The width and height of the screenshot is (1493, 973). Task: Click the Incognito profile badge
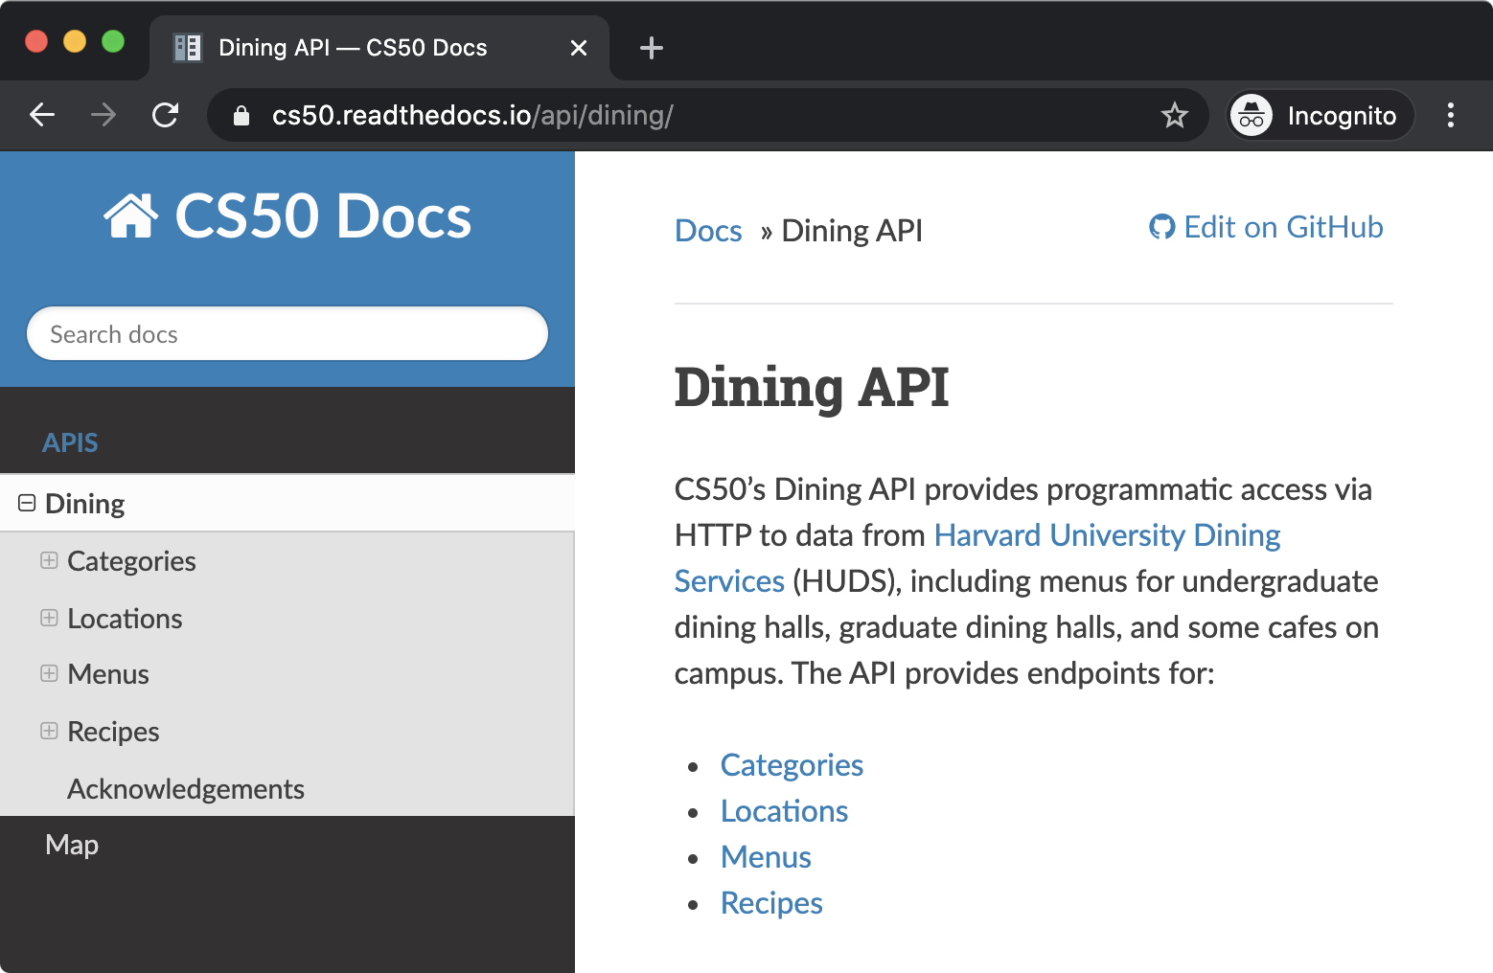tap(1321, 116)
